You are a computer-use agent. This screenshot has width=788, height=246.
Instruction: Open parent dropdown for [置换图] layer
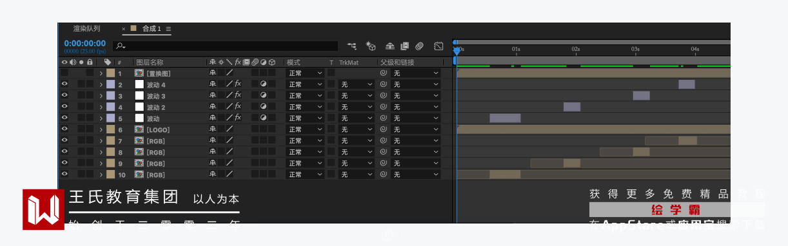pos(416,73)
